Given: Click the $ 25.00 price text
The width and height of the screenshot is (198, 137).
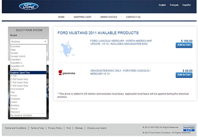Looking at the screenshot, I should [187, 71].
